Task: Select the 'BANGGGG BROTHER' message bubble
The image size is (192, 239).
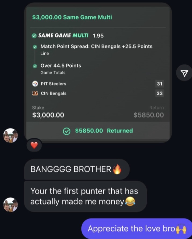Action: coord(76,169)
